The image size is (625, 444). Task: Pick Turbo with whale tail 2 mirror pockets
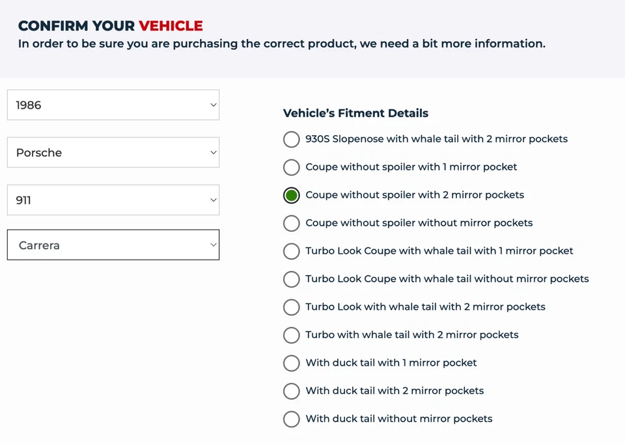pos(292,335)
